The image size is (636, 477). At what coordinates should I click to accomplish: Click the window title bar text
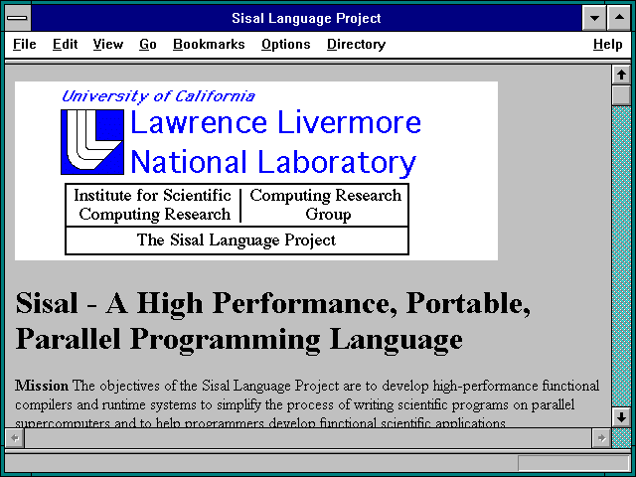306,18
